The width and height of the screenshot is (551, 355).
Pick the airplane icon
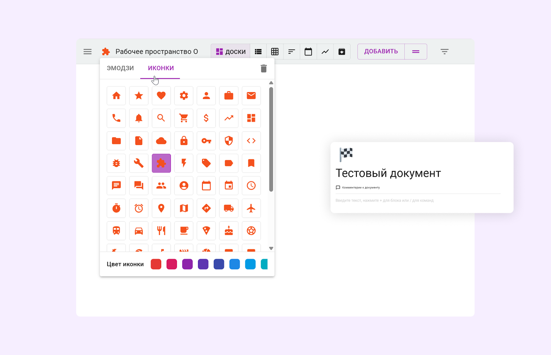tap(251, 208)
